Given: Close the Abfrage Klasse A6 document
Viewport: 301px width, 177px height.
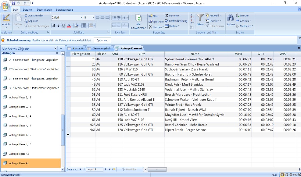Looking at the screenshot, I should click(299, 48).
